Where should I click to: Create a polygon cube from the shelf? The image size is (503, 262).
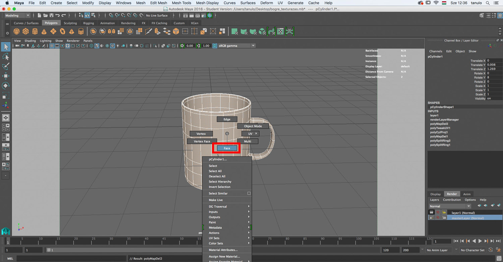click(25, 32)
